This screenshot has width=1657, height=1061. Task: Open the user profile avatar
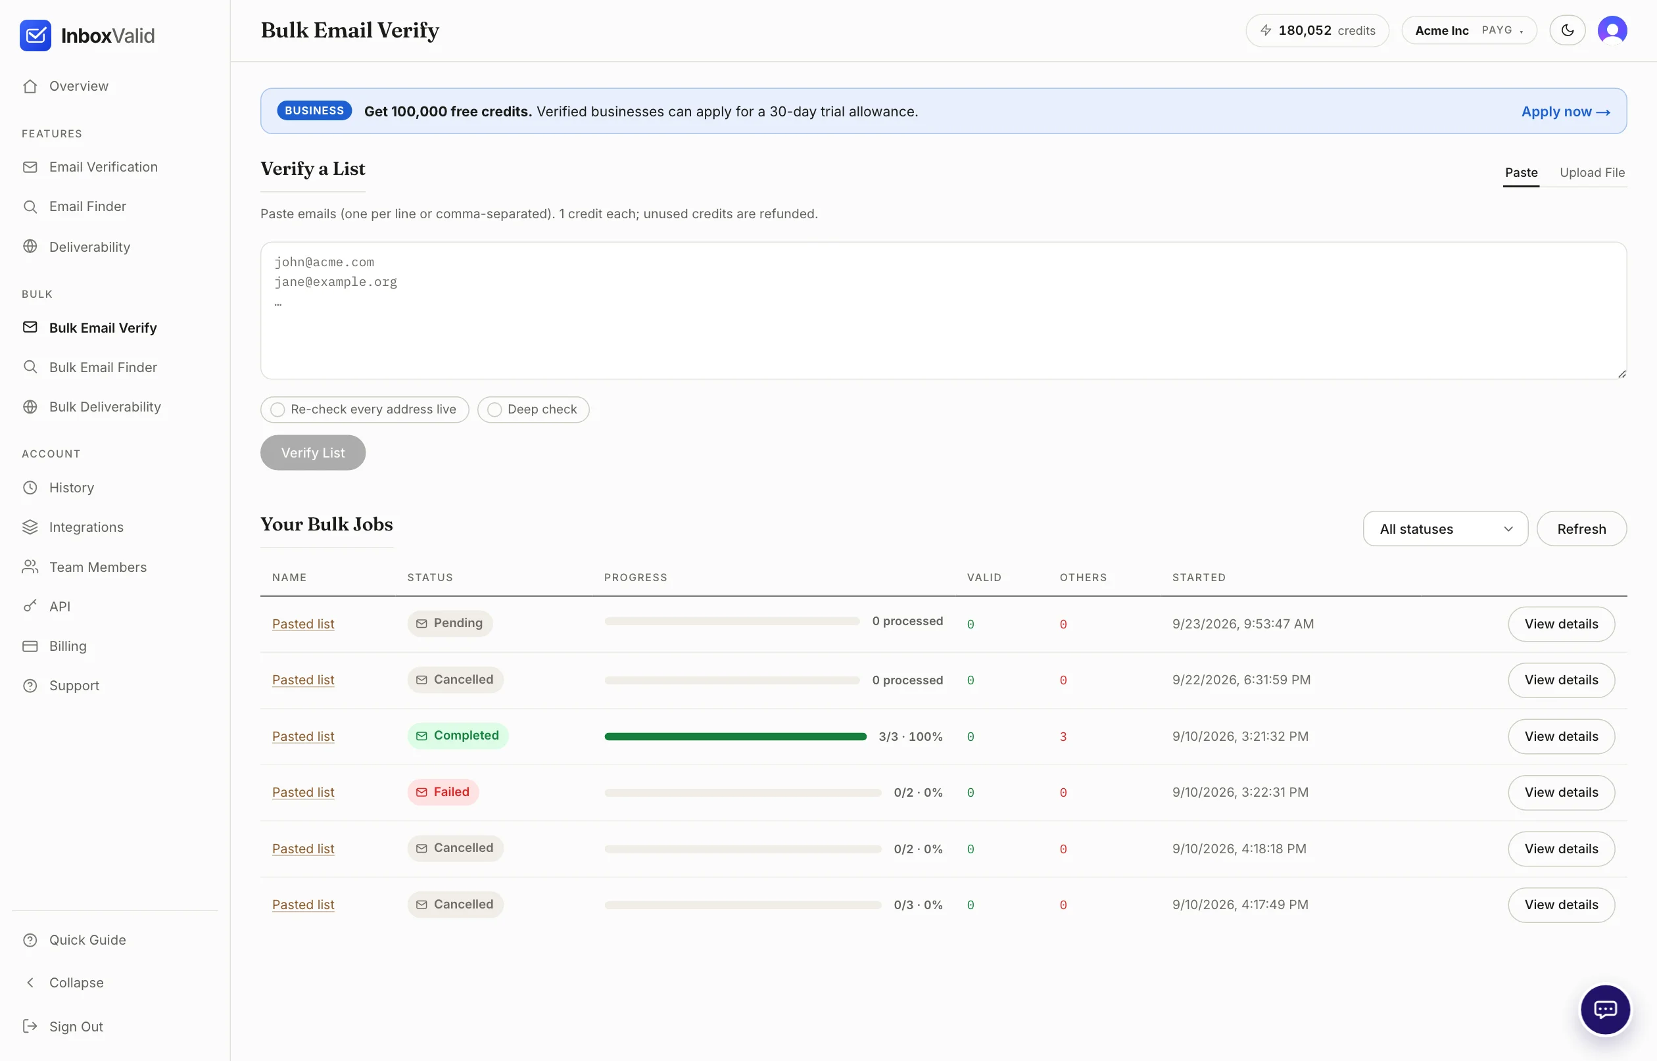click(x=1612, y=30)
